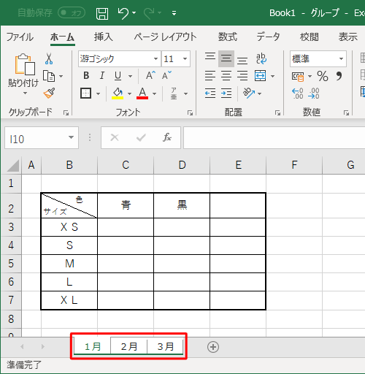This screenshot has height=374, width=365.
Task: Click the Align Left icon
Action: (x=210, y=76)
